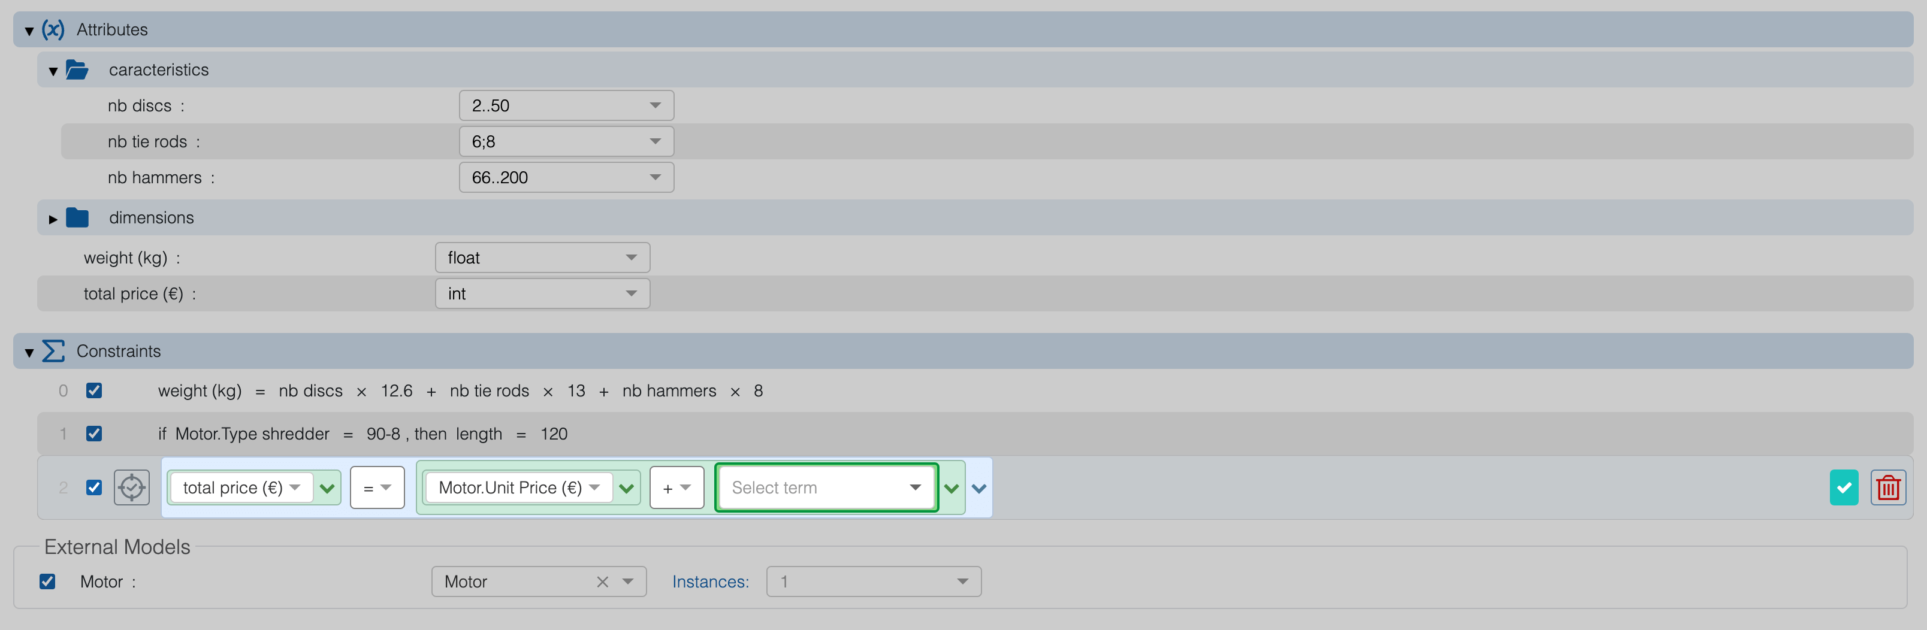Viewport: 1927px width, 630px height.
Task: Delete constraint 2 using the red trash icon
Action: (x=1888, y=487)
